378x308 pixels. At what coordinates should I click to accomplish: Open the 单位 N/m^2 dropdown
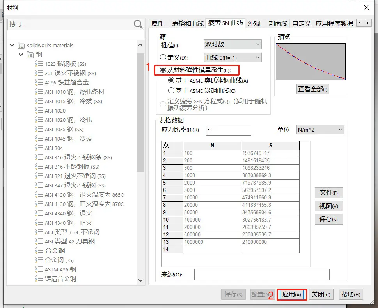[x=320, y=130]
